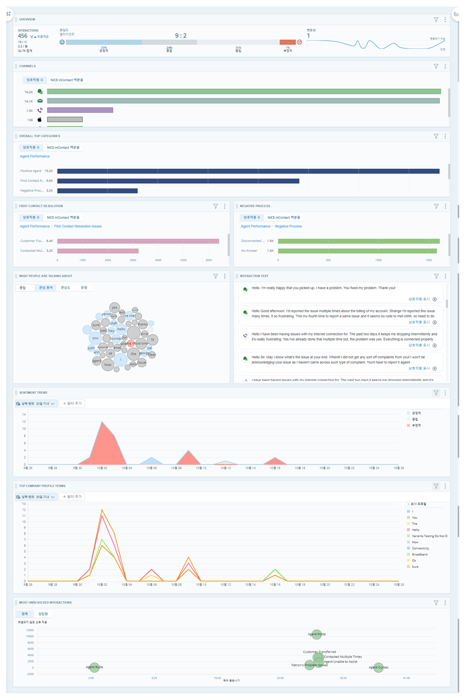Screen dimensions: 466x700
Task: Open Top Company Profile Terms options menu
Action: [x=445, y=486]
